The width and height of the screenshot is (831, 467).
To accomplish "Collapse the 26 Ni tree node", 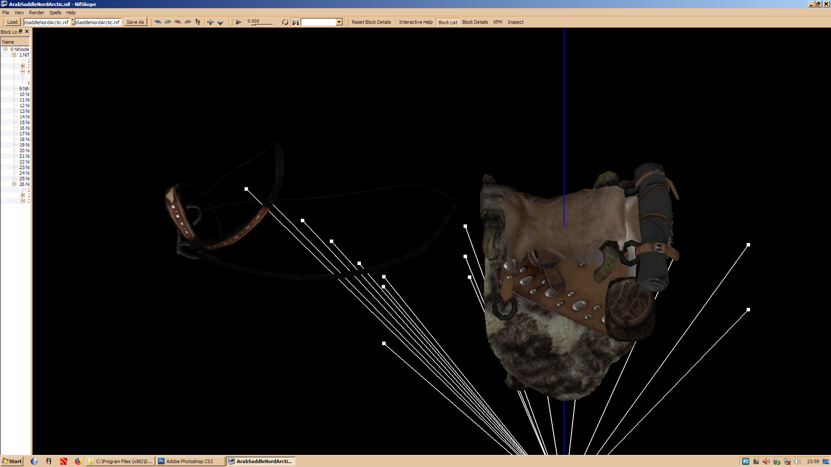I will [14, 184].
